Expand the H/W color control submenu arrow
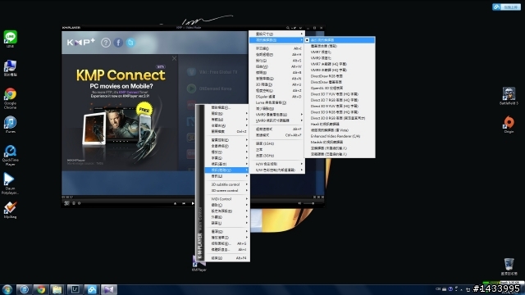525x295 pixels. tap(301, 164)
